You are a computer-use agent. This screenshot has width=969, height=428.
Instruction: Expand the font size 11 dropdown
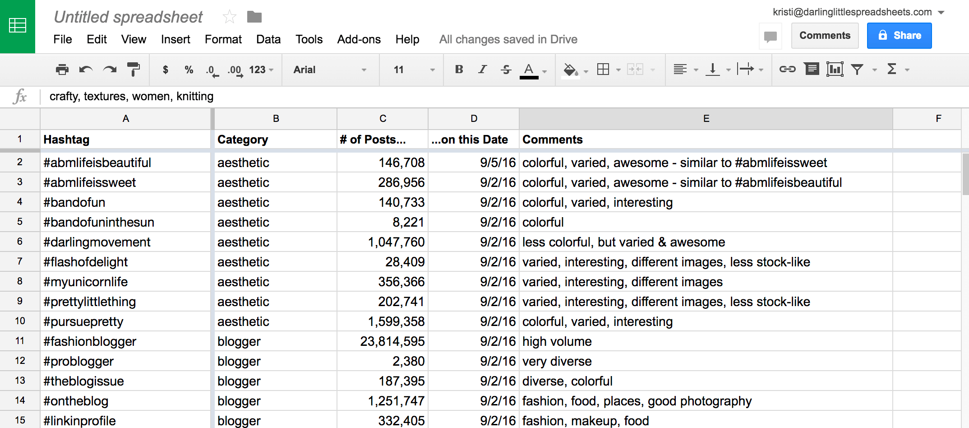414,70
